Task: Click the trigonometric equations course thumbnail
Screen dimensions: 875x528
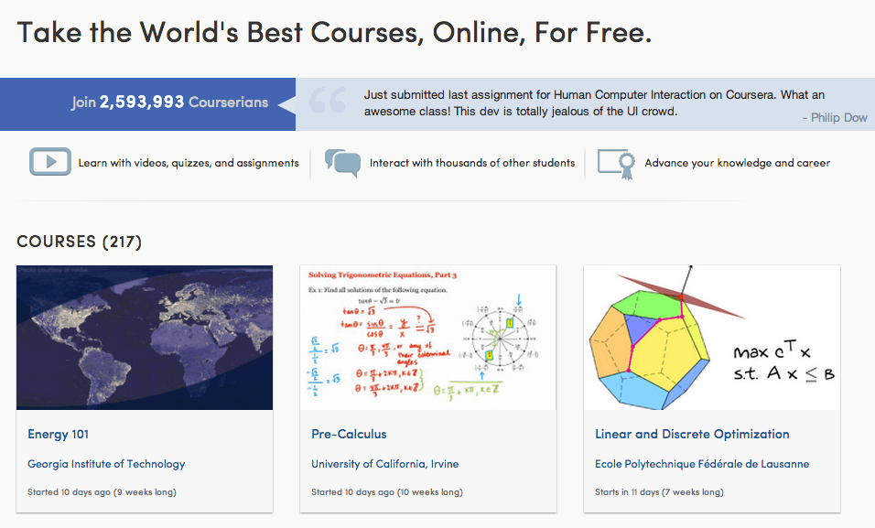Action: tap(428, 338)
